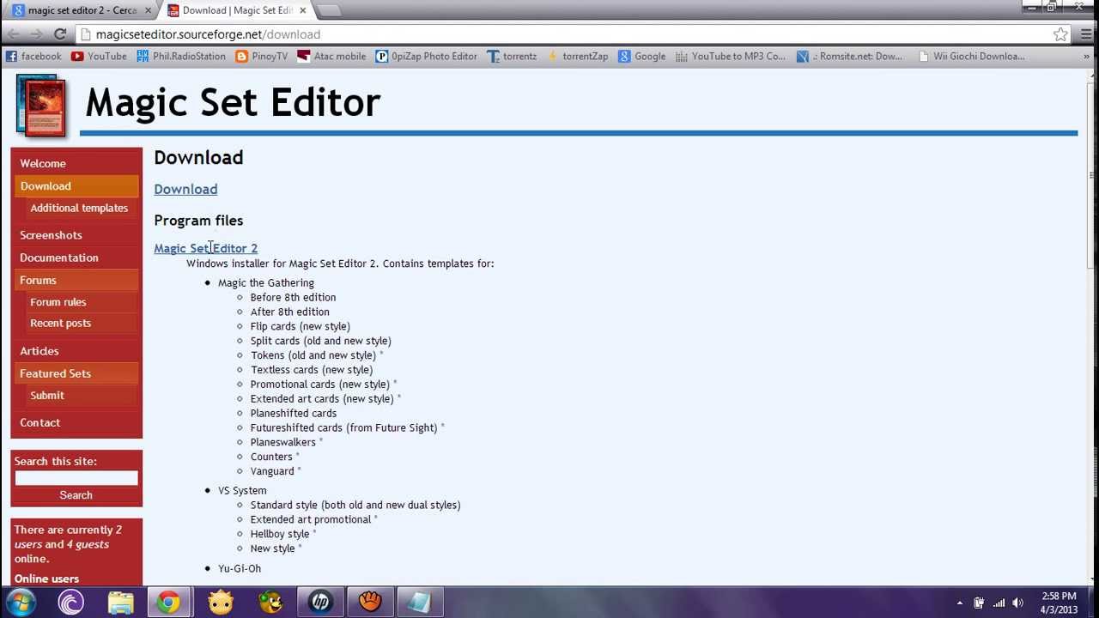Click the Magic Set Editor card logo
Image resolution: width=1099 pixels, height=618 pixels.
coord(41,106)
